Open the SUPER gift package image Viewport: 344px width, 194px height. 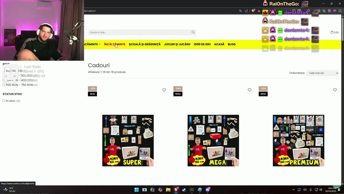(x=128, y=140)
